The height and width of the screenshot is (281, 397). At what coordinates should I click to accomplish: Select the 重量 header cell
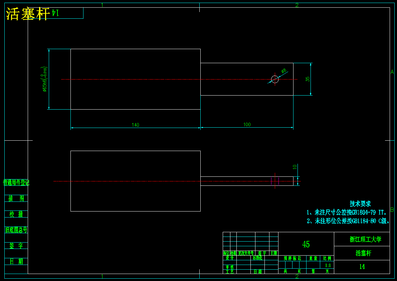click(313, 258)
